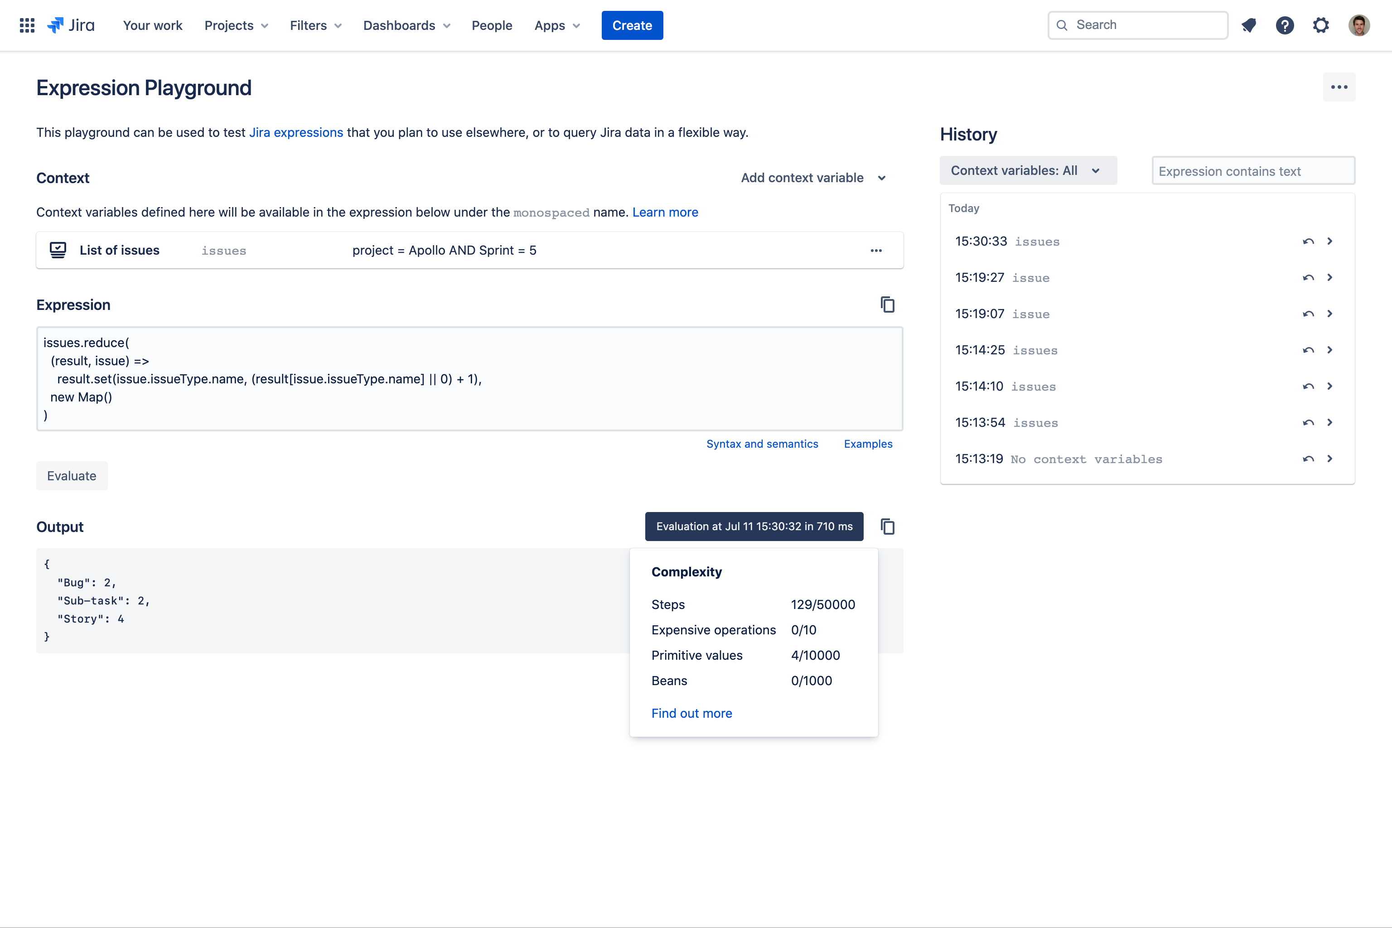Screen dimensions: 1392x928
Task: Copy the output with the copy icon
Action: click(887, 527)
